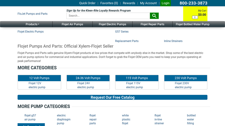Open Favorites (0) link
This screenshot has width=225, height=126.
pos(109,3)
